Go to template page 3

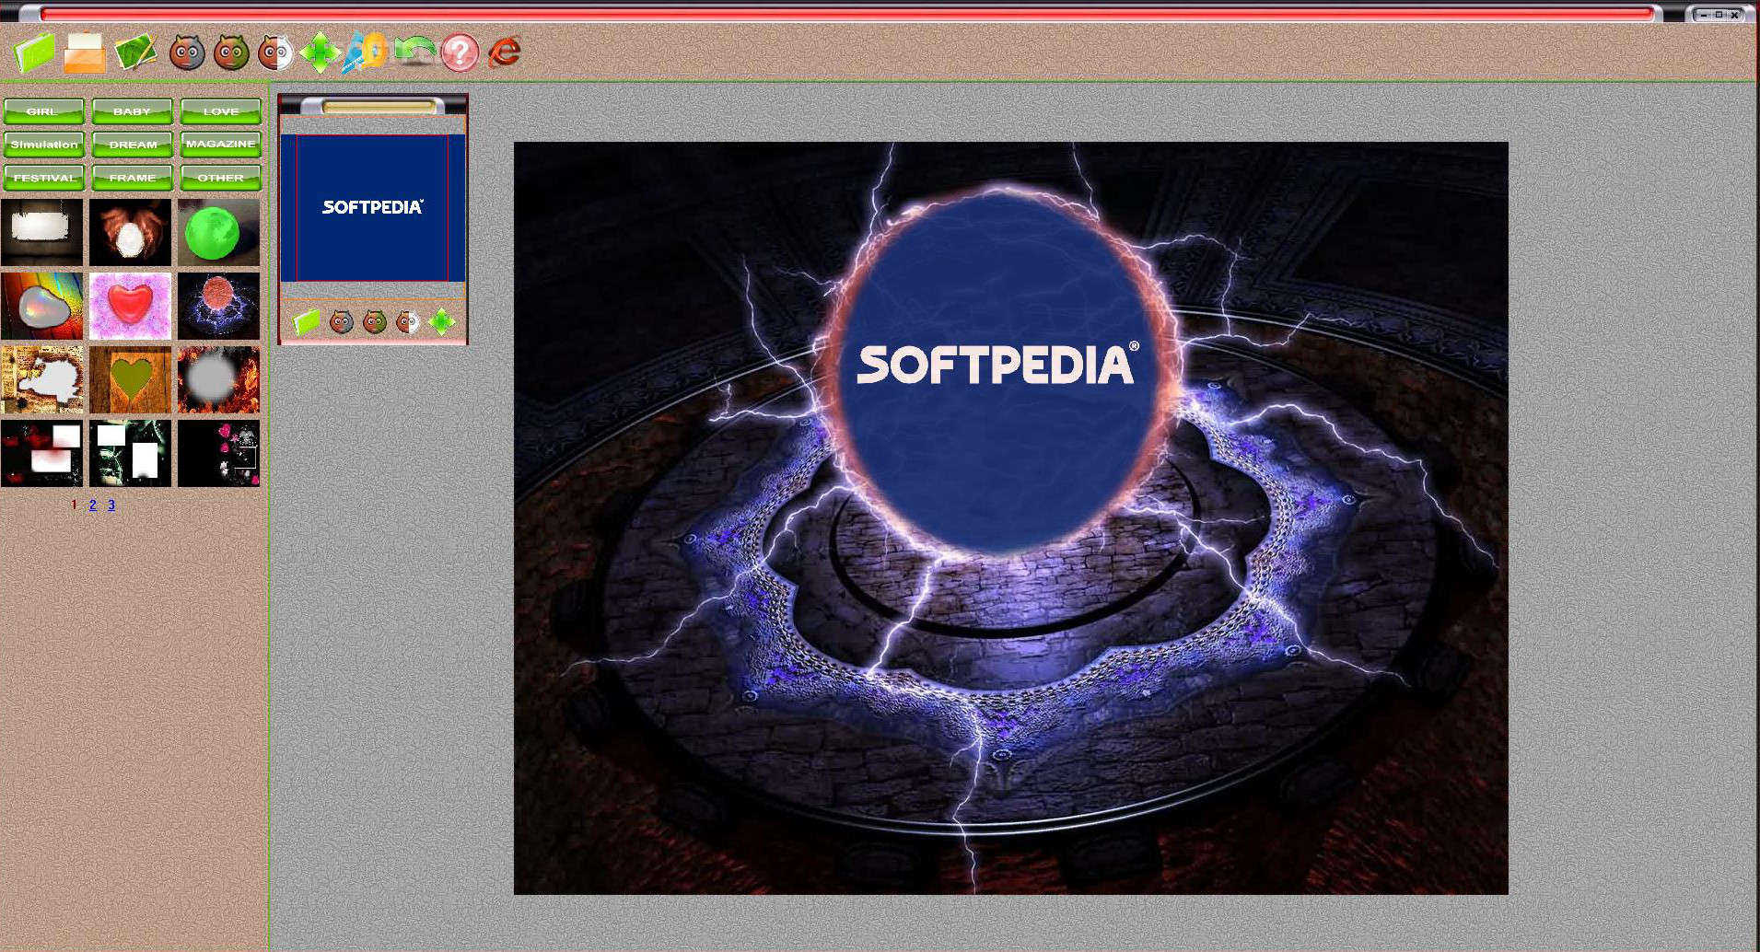click(111, 505)
